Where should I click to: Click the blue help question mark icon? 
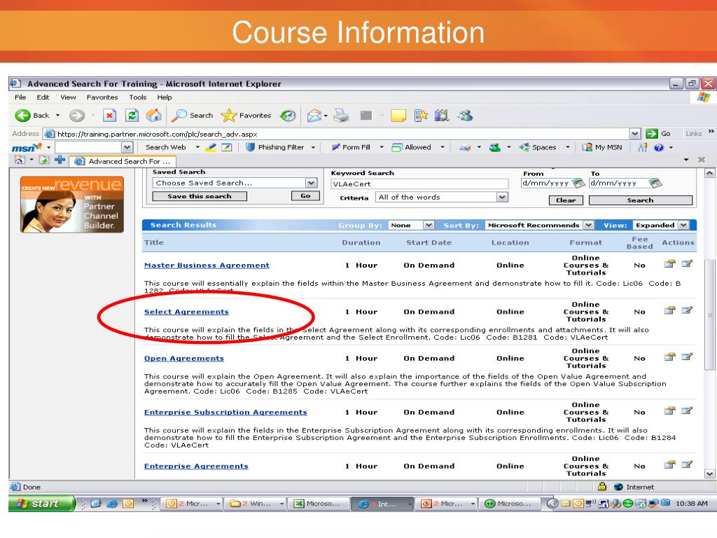click(x=658, y=147)
